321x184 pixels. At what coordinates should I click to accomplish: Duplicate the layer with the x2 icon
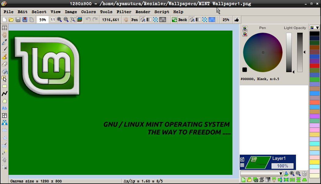[x=256, y=180]
